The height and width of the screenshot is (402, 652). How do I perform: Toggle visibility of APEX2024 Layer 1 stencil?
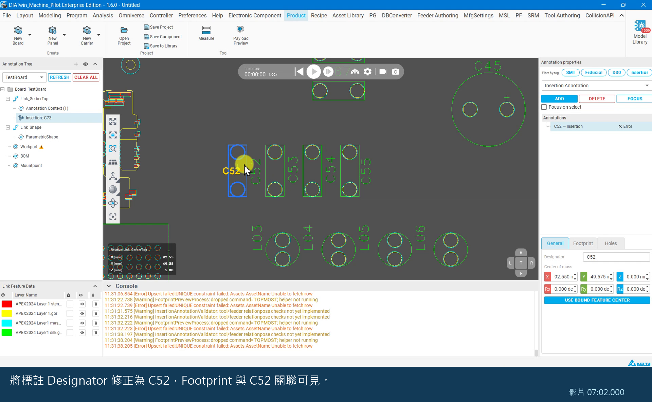click(x=82, y=304)
